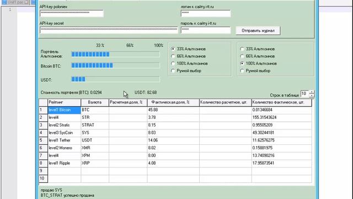Focus the API-key poloniex field
This screenshot has width=353, height=199.
pos(72,13)
